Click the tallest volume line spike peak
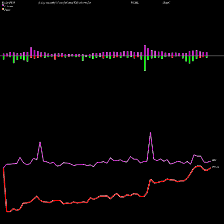This screenshot has width=224, height=224. point(151,133)
